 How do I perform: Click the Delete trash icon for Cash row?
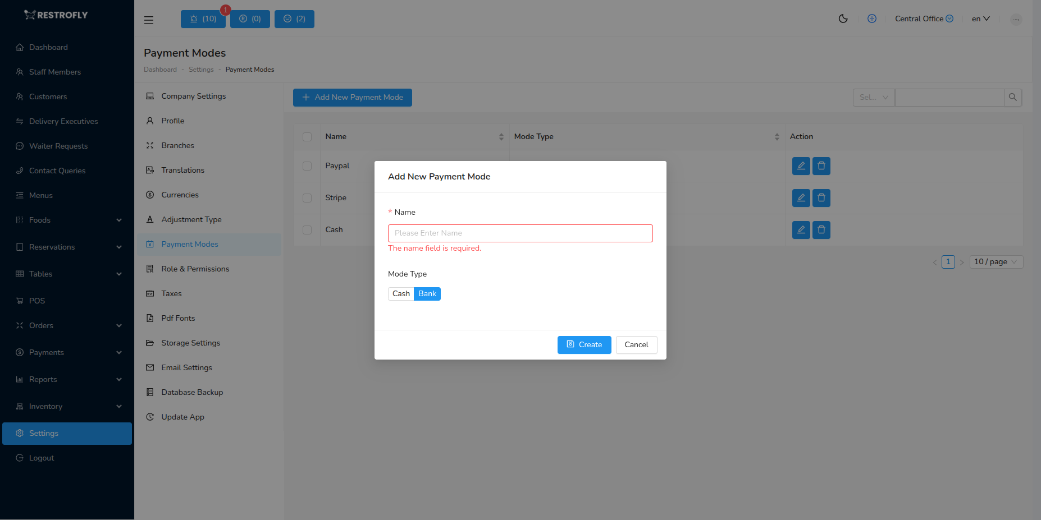click(x=821, y=229)
